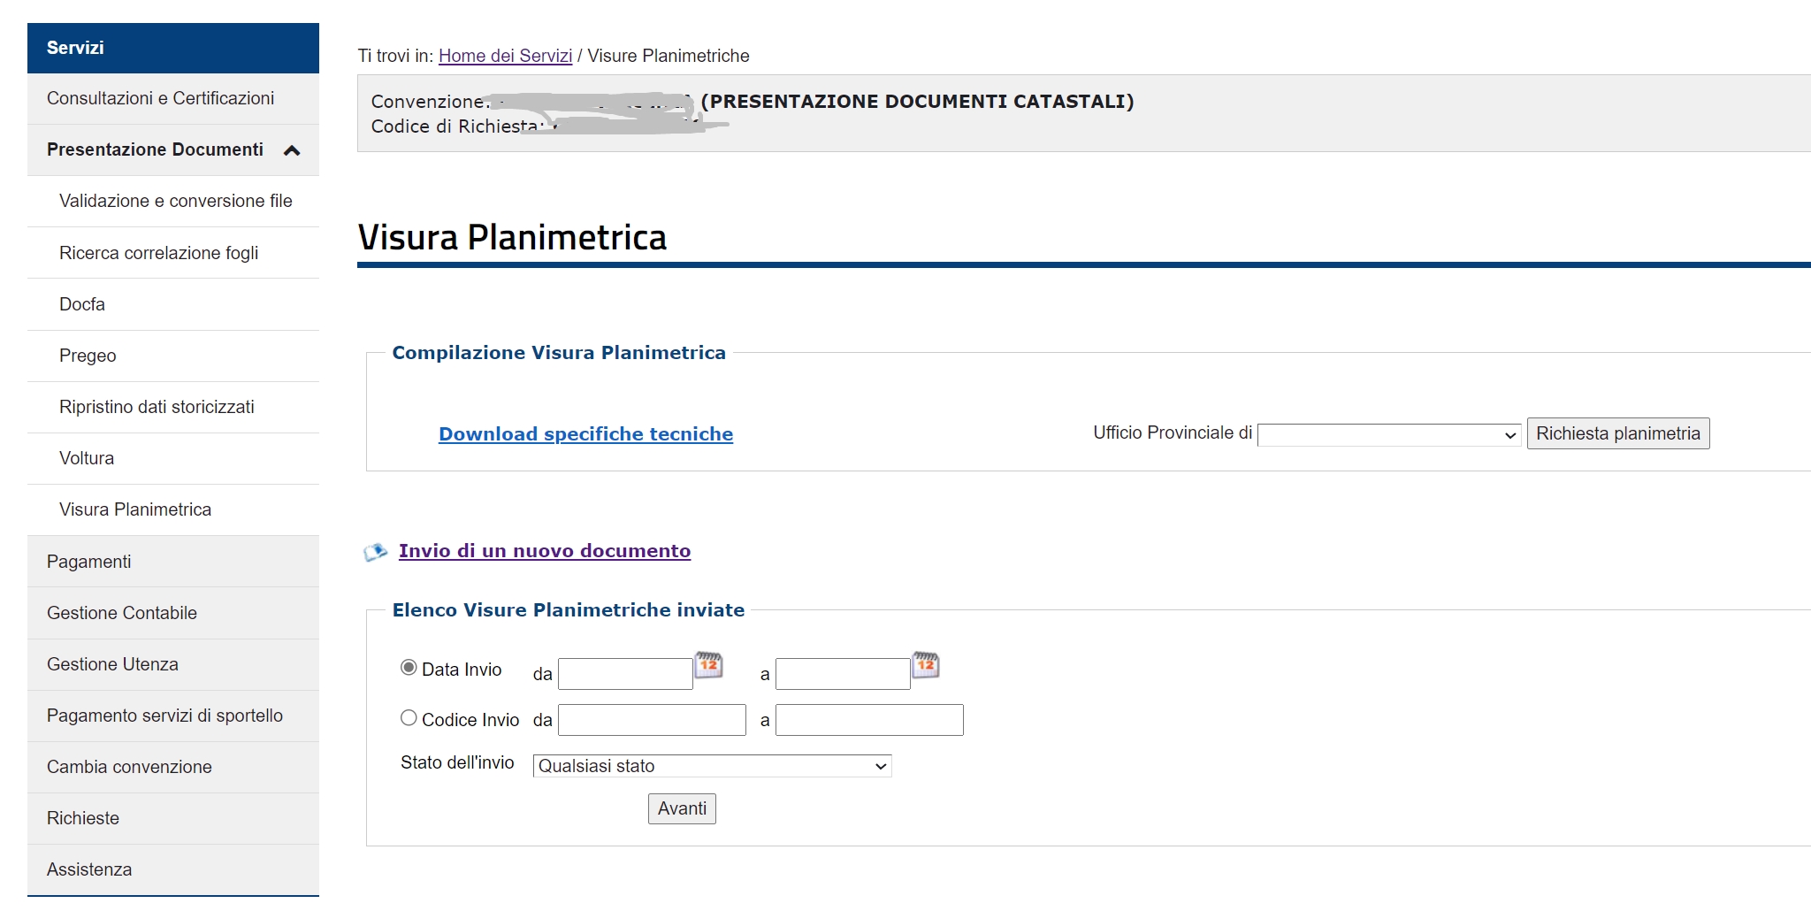The image size is (1811, 911).
Task: Open Voltura from the sidebar
Action: tap(87, 458)
